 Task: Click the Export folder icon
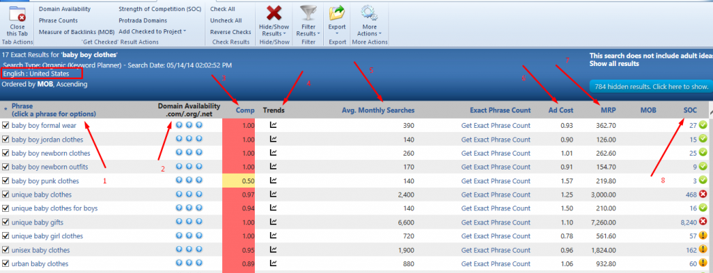(337, 13)
